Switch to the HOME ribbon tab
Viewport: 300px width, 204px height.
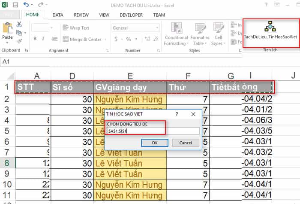pos(33,15)
